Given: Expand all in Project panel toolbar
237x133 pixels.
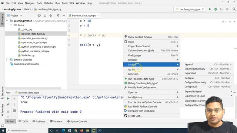Looking at the screenshot, I should (x=45, y=16).
